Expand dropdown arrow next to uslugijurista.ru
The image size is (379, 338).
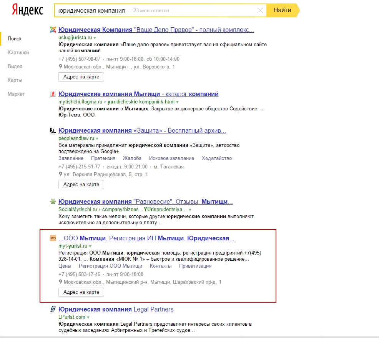click(x=95, y=38)
